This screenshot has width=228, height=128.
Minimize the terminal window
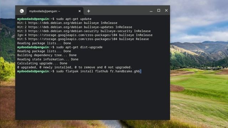(151, 11)
